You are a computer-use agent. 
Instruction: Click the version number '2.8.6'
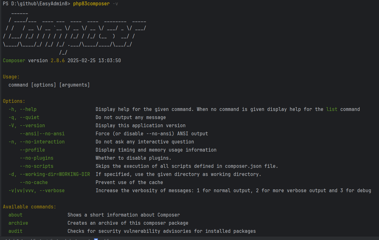(57, 61)
